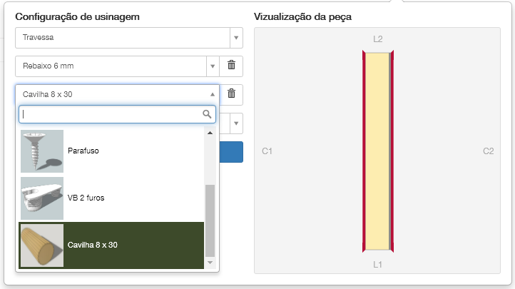
Task: Click the Cavilha wooden dowel image
Action: click(x=42, y=245)
